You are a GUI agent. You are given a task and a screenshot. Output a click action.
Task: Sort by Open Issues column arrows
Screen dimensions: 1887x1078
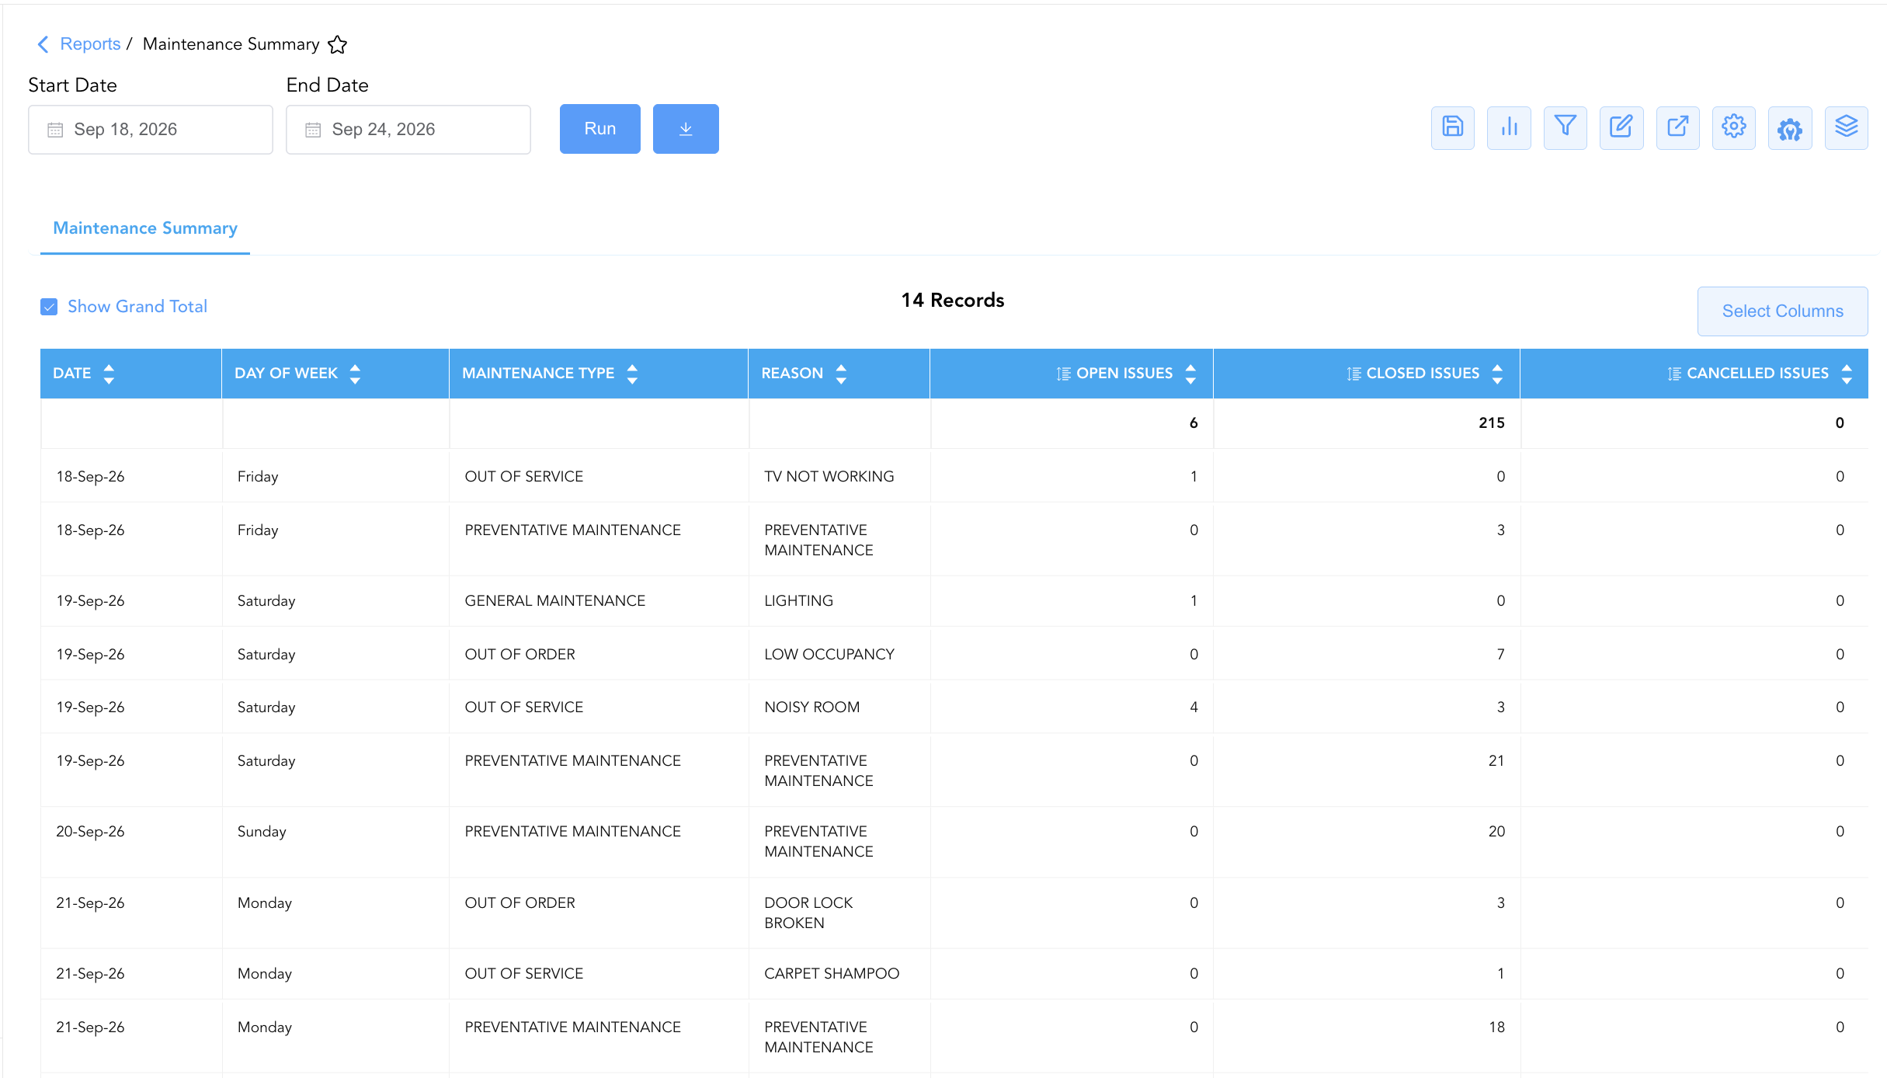tap(1190, 374)
